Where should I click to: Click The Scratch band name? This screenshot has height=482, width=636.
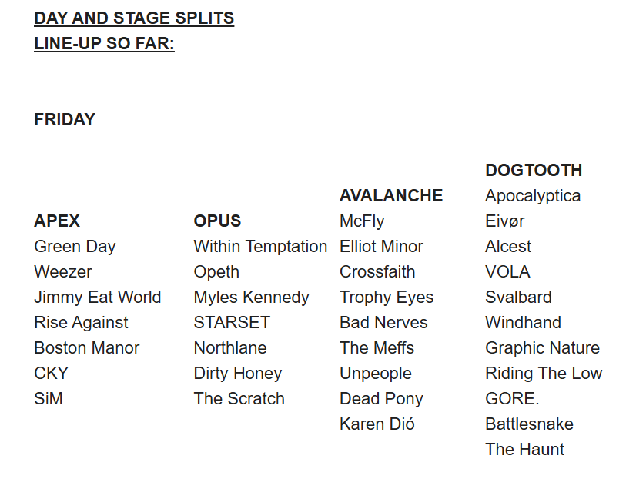[x=239, y=398]
